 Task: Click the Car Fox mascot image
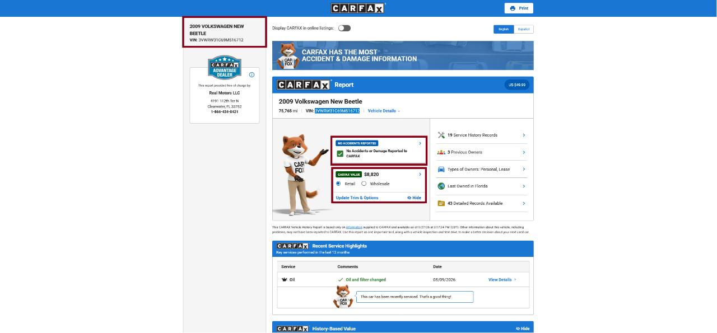(302, 173)
